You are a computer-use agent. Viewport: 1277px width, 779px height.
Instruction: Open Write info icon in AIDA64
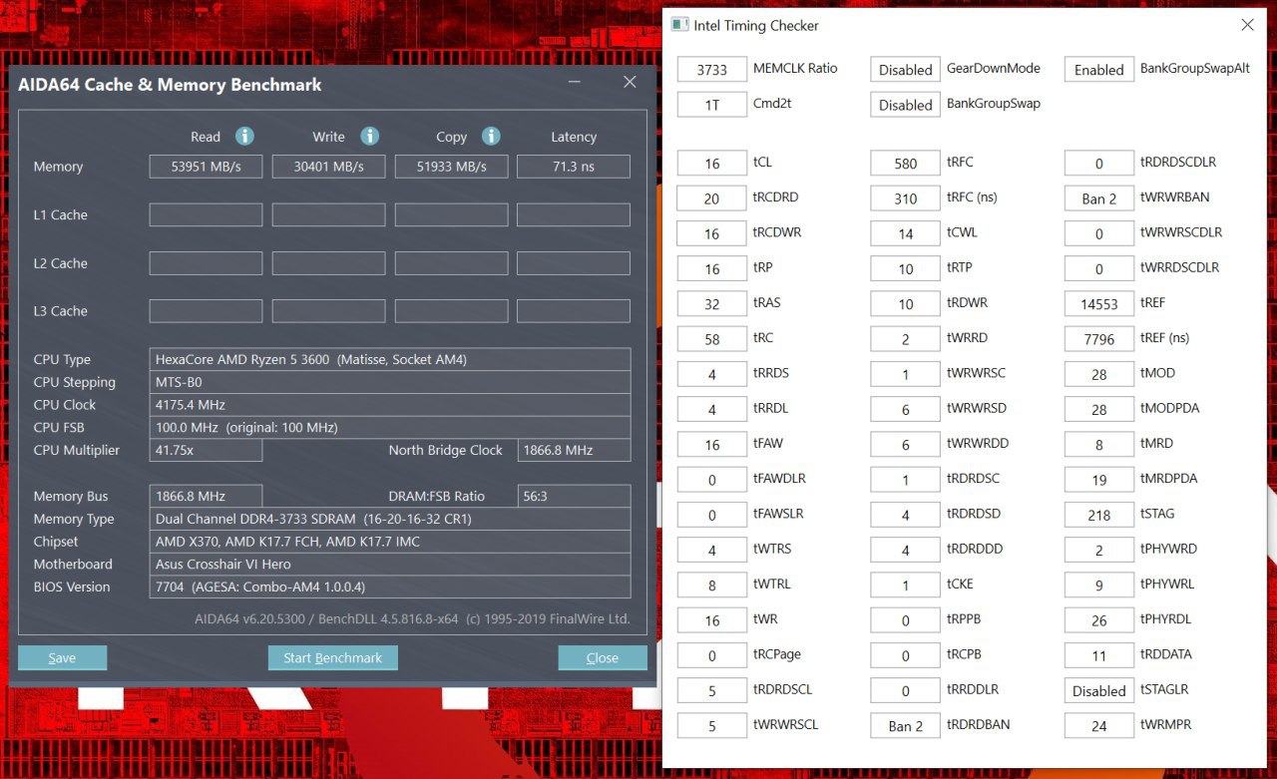370,136
